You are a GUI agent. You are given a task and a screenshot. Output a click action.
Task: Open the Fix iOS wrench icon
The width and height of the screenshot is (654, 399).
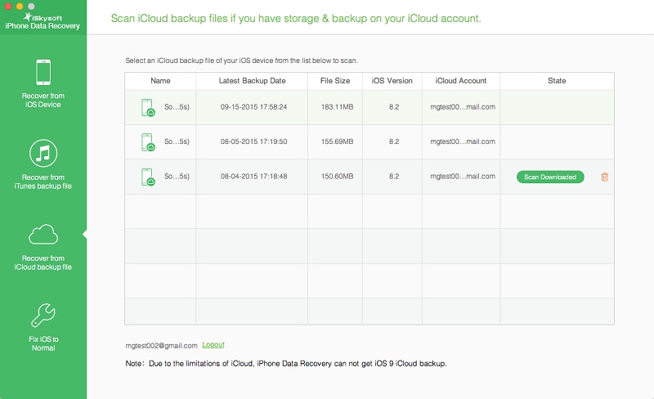point(43,315)
